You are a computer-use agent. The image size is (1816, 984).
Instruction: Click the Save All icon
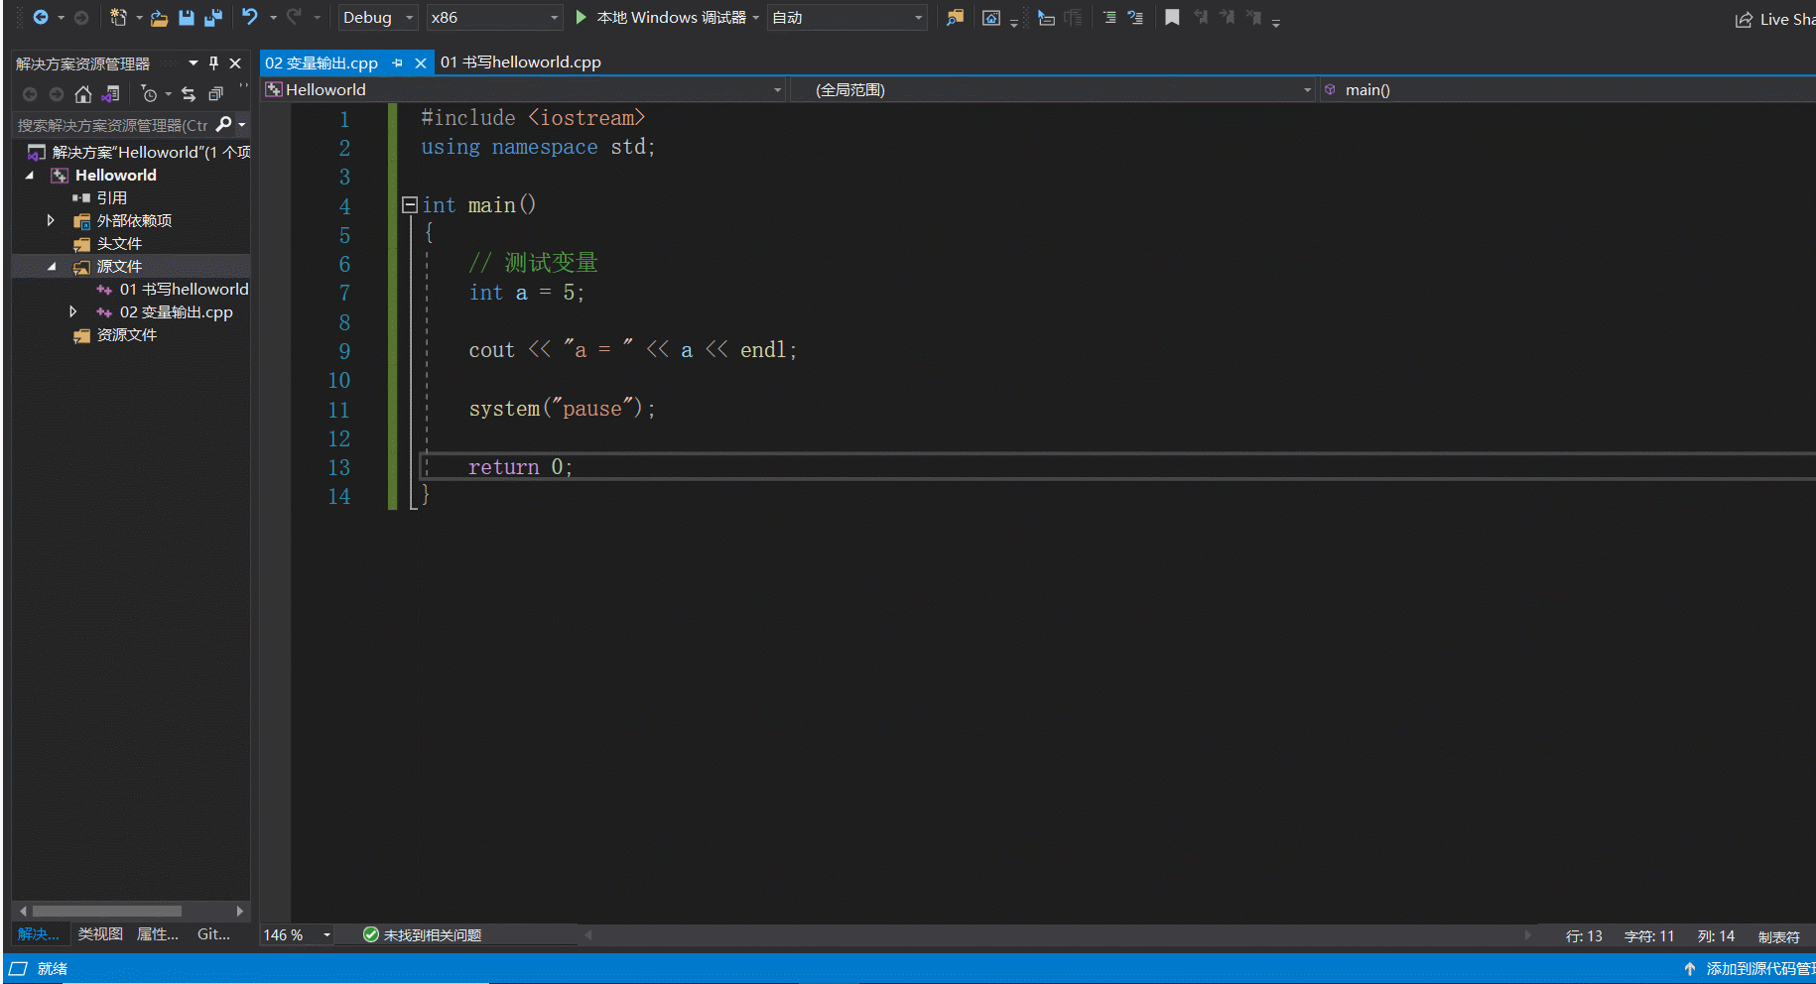click(213, 17)
